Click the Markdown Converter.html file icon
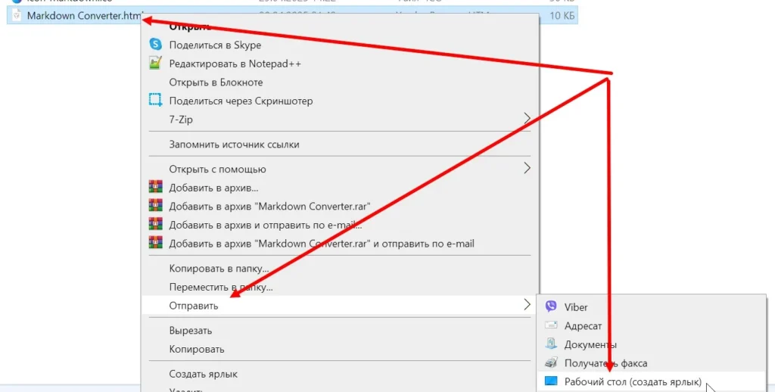Viewport: 775px width, 392px height. tap(17, 15)
